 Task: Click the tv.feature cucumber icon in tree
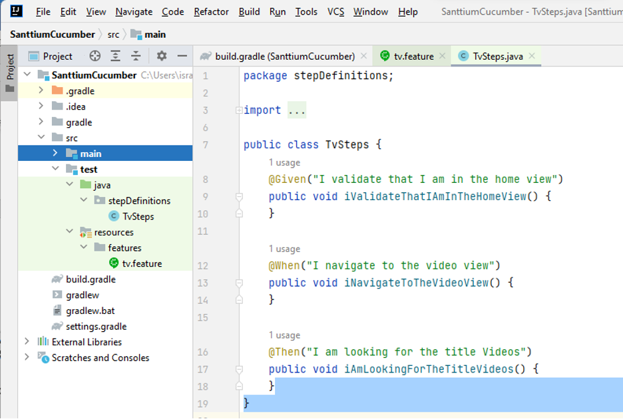(114, 263)
